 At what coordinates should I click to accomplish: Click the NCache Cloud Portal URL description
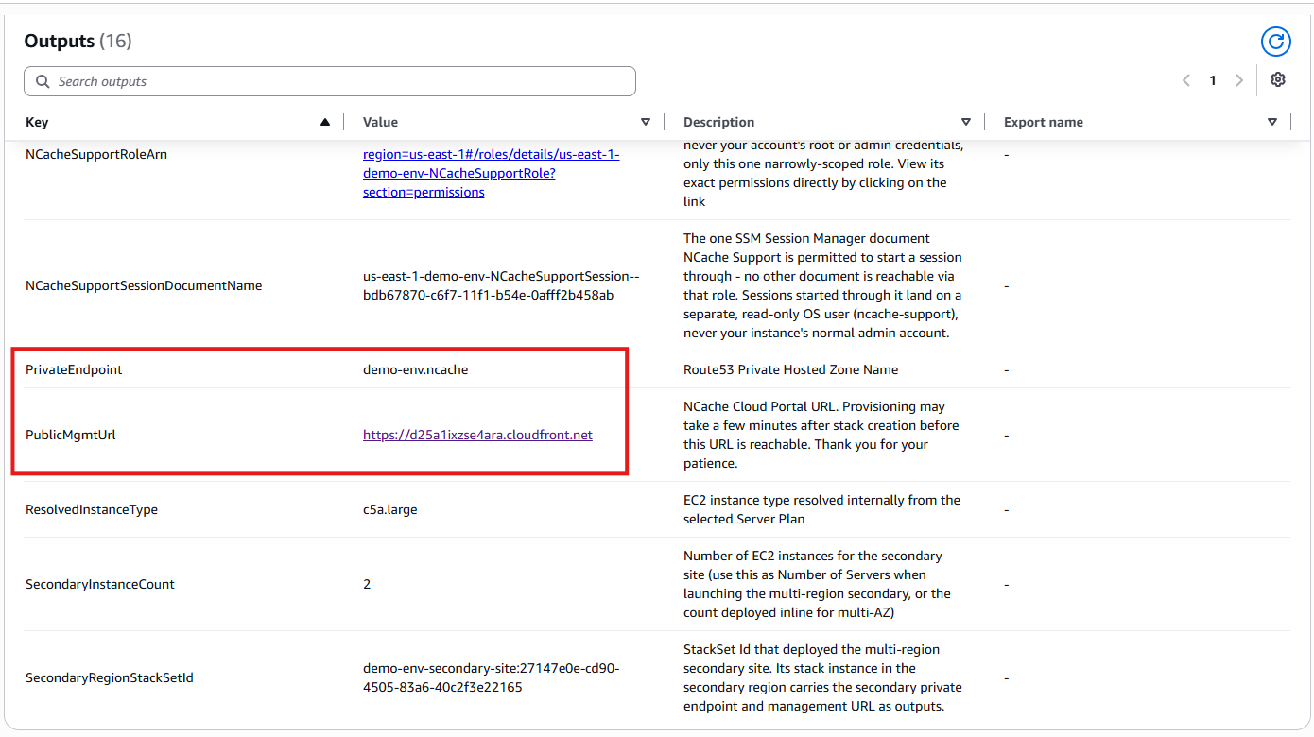(x=821, y=435)
